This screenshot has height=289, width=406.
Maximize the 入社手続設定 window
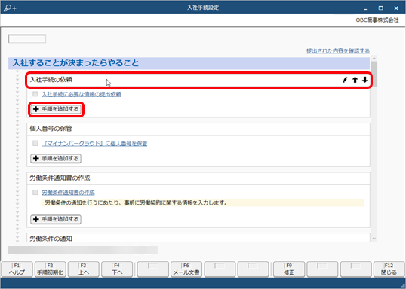[380, 8]
